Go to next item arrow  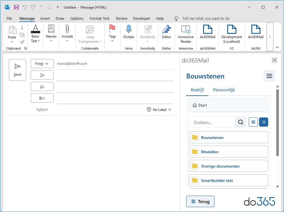tap(49, 7)
